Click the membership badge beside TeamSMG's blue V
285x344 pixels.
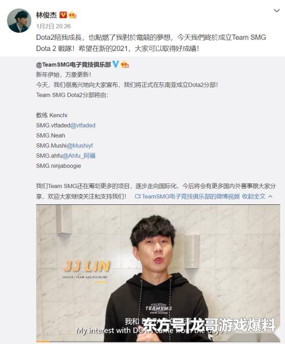pyautogui.click(x=125, y=64)
